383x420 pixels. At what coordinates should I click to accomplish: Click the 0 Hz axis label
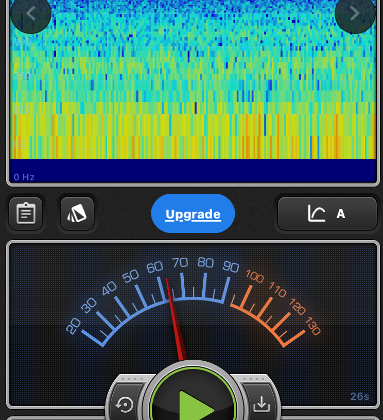24,177
